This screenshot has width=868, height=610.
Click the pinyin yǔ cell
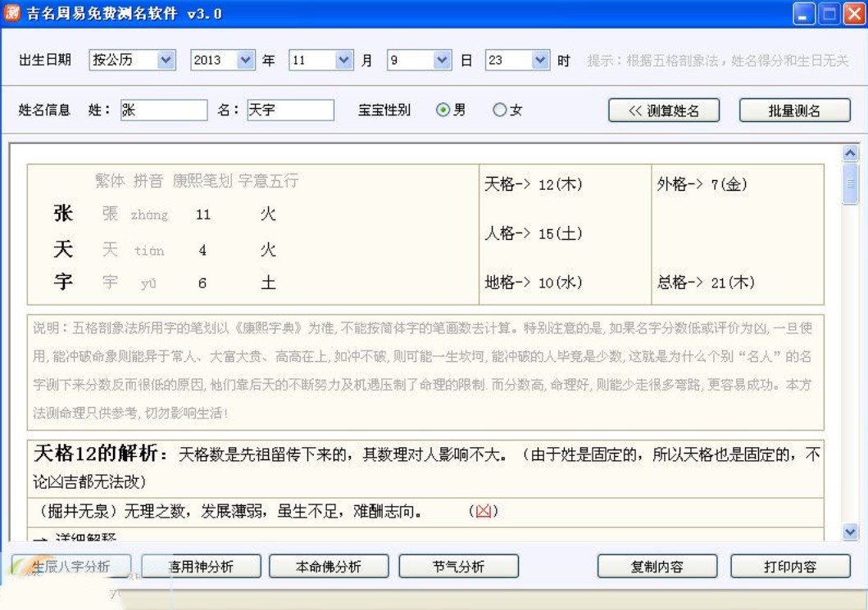[148, 283]
